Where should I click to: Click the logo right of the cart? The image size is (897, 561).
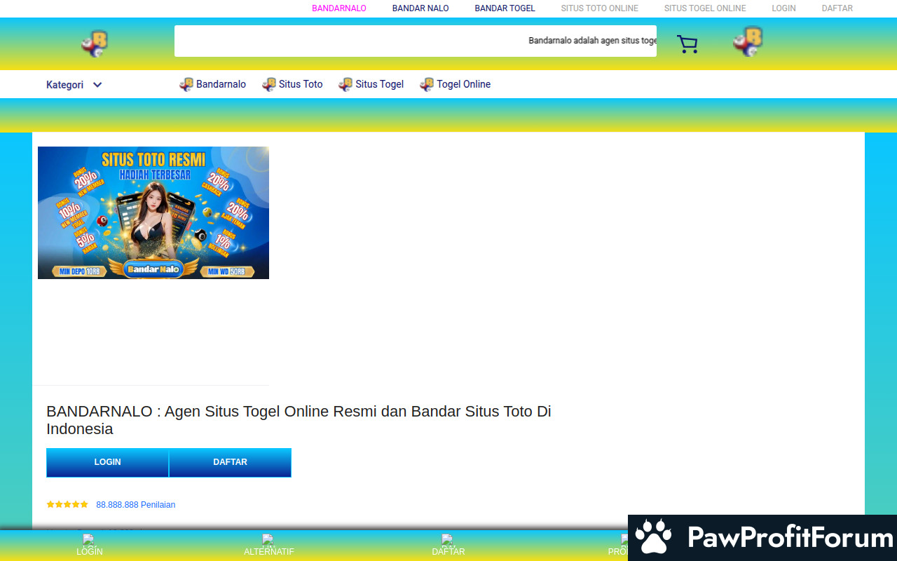[748, 41]
